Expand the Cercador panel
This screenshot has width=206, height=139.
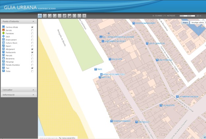click(x=33, y=90)
